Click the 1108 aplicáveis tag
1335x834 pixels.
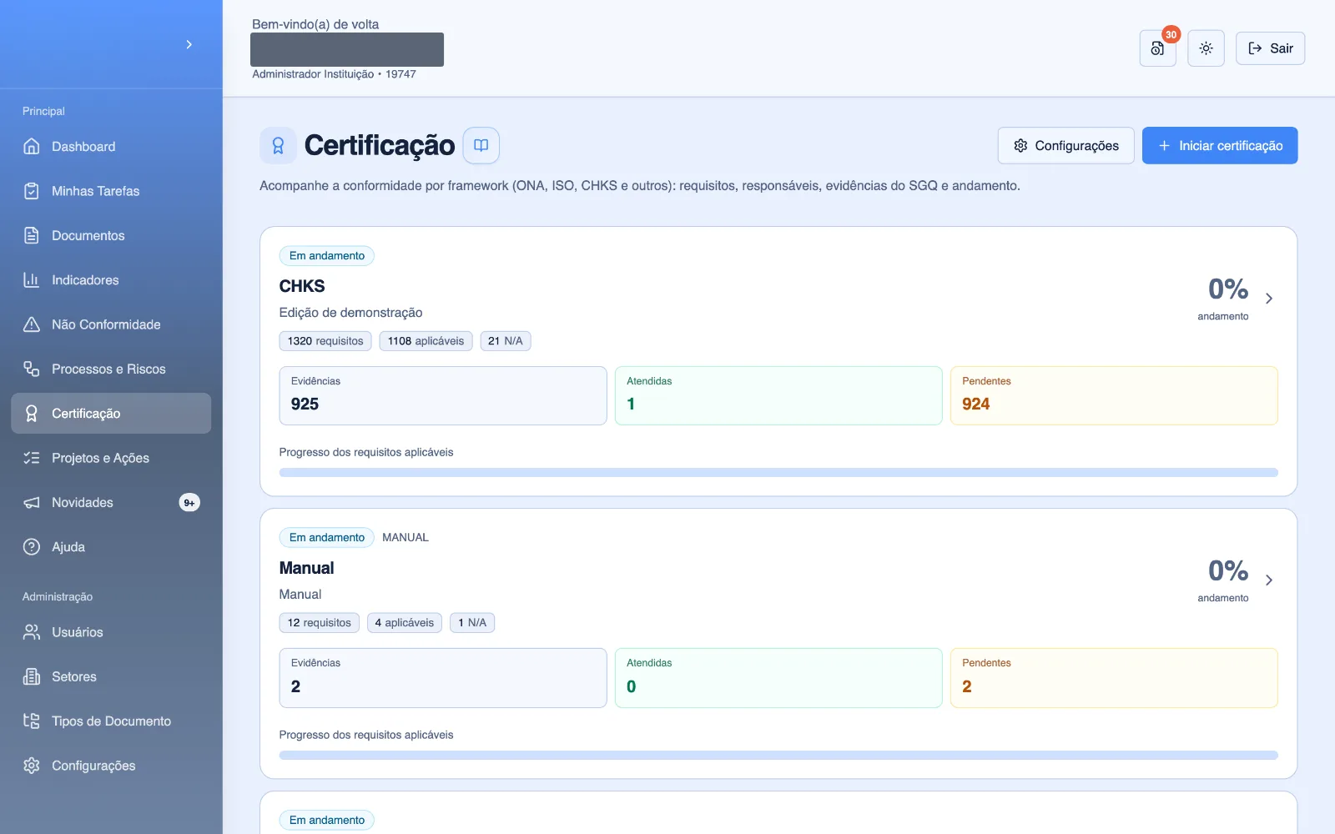426,341
